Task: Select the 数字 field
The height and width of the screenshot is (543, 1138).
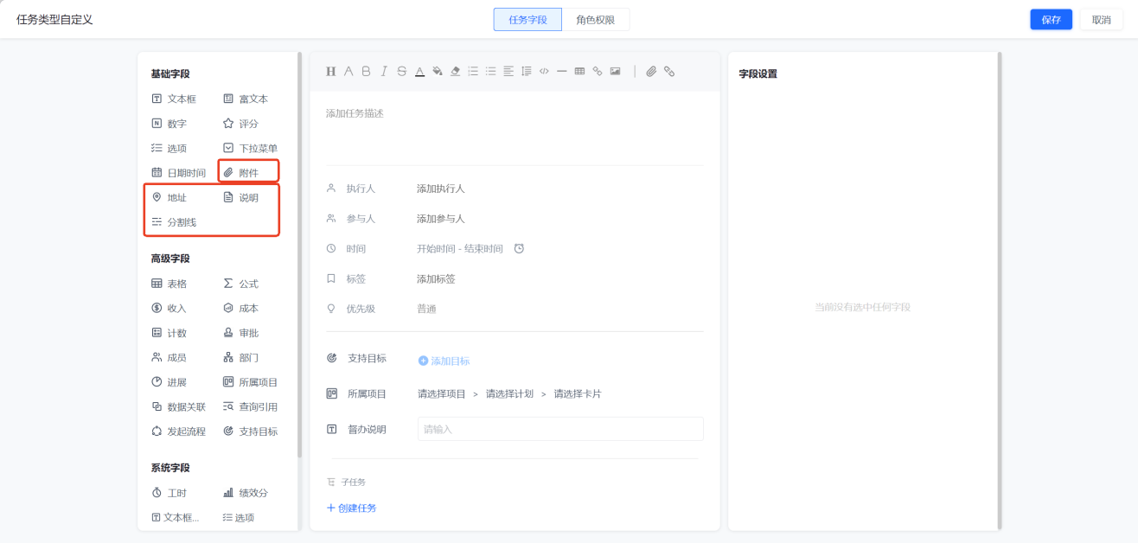Action: pyautogui.click(x=169, y=124)
